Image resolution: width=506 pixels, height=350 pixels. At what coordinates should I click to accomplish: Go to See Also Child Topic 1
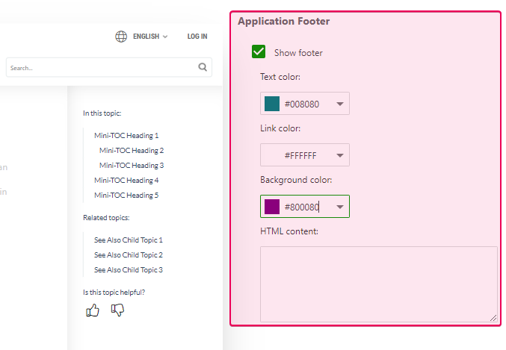click(x=129, y=240)
